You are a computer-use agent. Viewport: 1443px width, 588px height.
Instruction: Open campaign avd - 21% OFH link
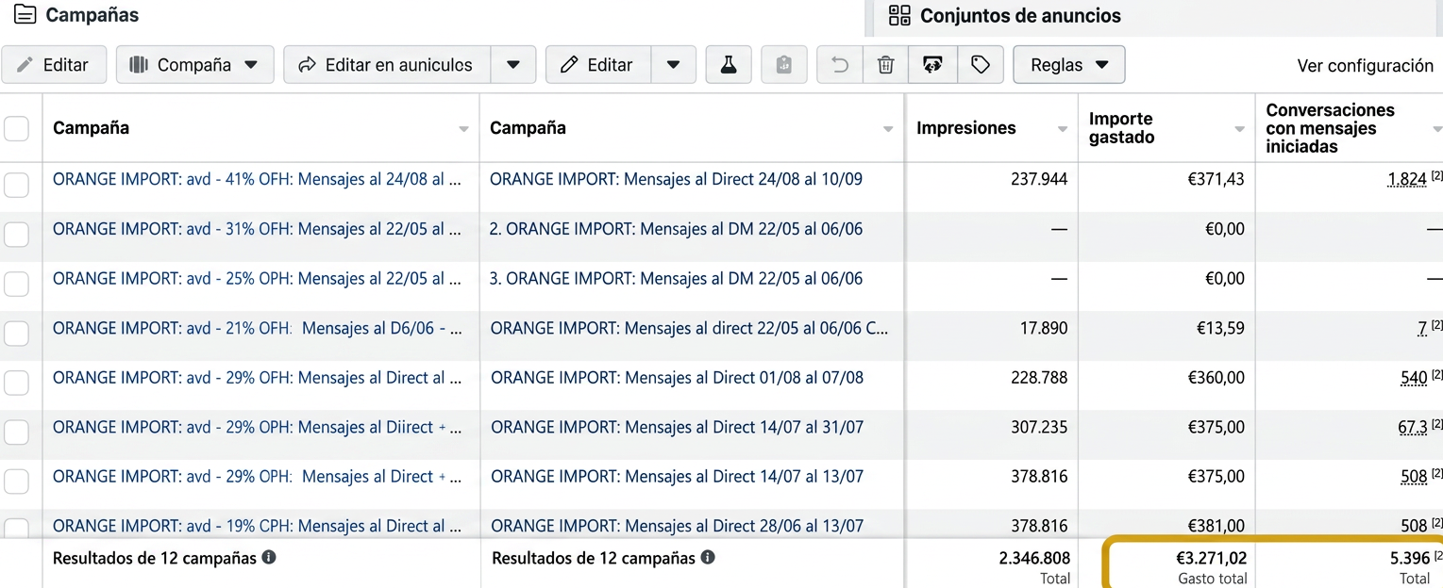coord(257,328)
